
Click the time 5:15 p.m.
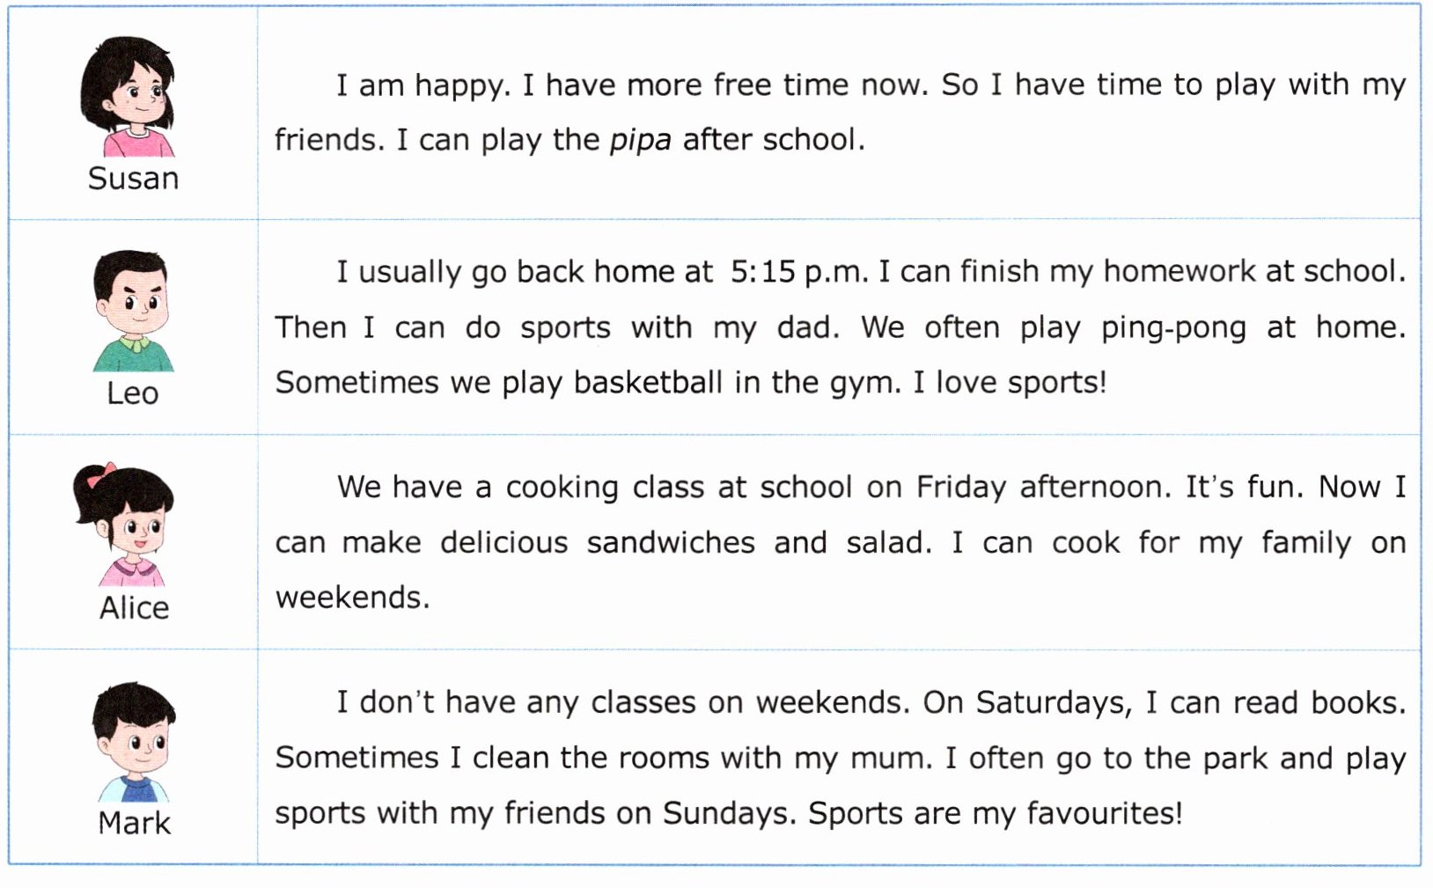(x=798, y=272)
